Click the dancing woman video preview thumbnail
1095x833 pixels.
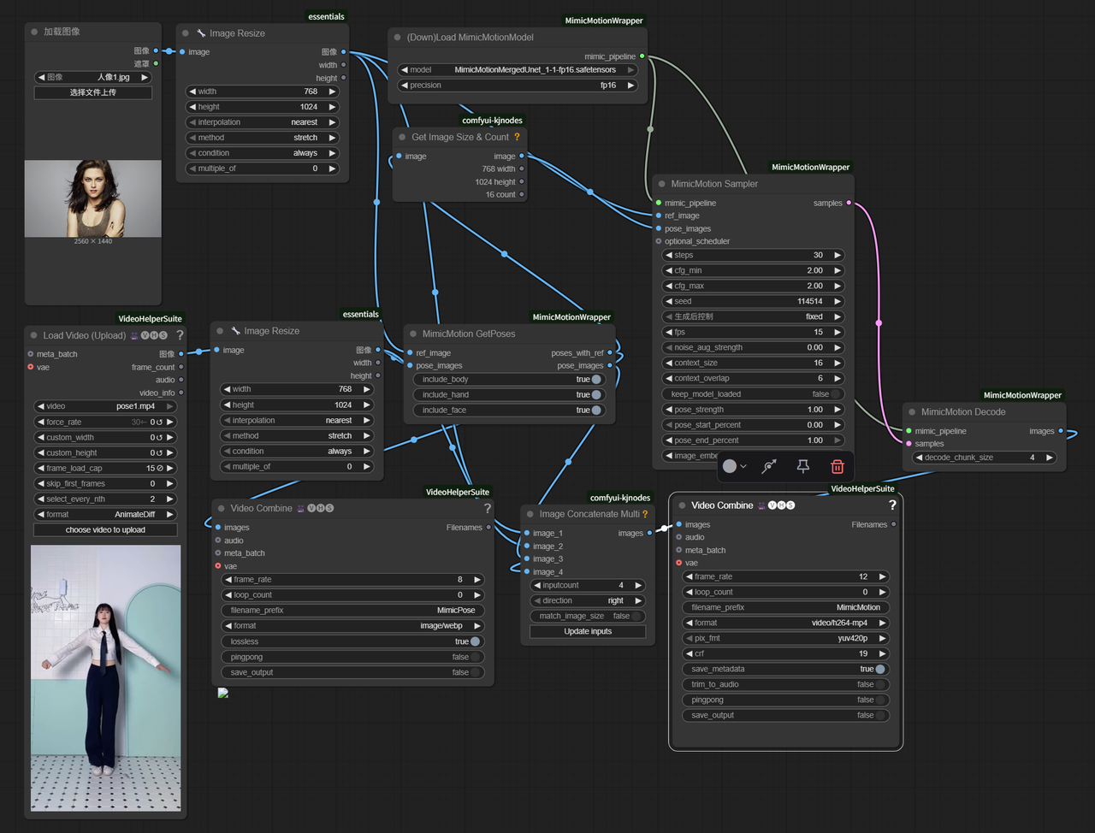[x=105, y=684]
